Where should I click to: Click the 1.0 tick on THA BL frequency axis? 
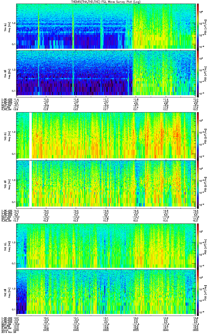(x=14, y=23)
